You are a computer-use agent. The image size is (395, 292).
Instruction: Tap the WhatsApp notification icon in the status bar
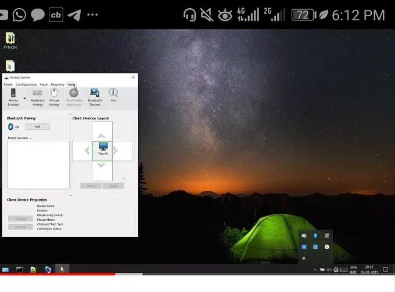coord(19,14)
